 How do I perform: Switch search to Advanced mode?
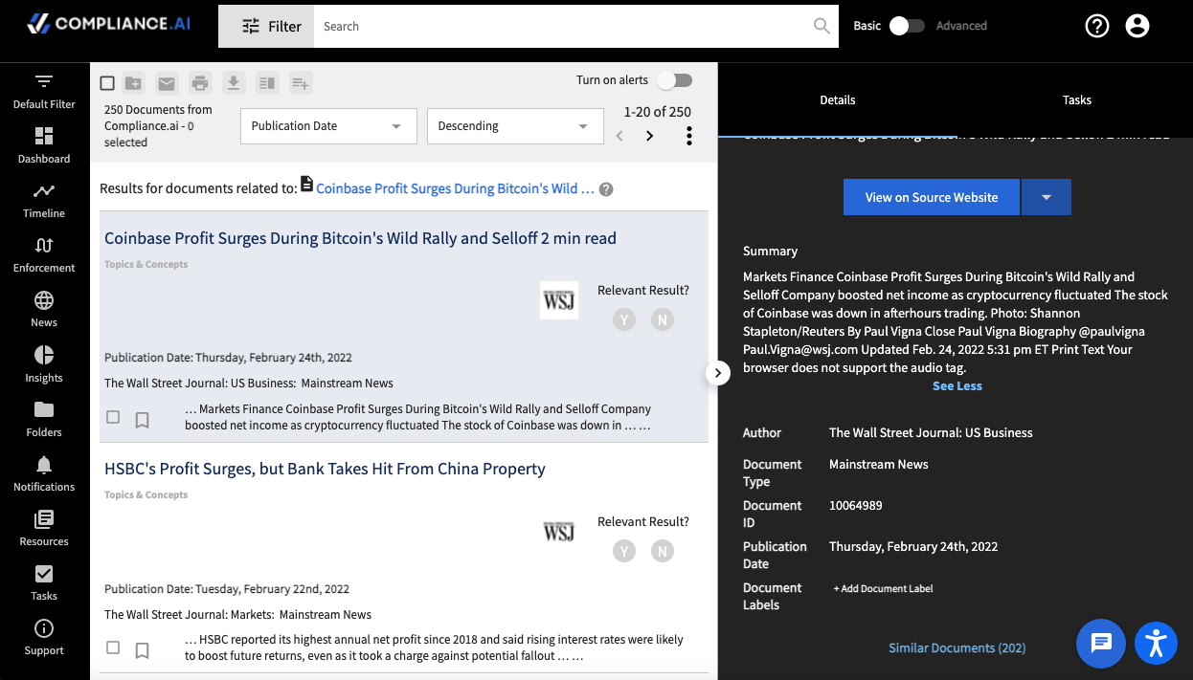click(907, 26)
